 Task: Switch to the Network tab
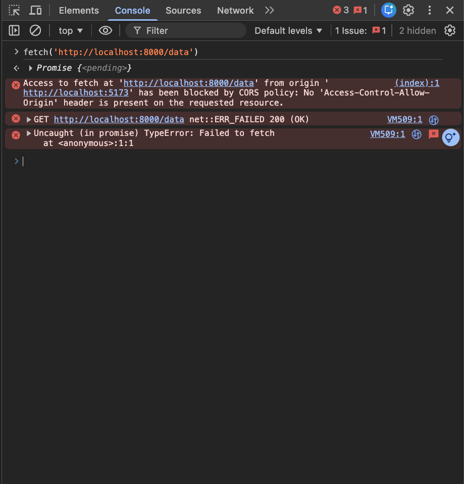click(x=235, y=10)
